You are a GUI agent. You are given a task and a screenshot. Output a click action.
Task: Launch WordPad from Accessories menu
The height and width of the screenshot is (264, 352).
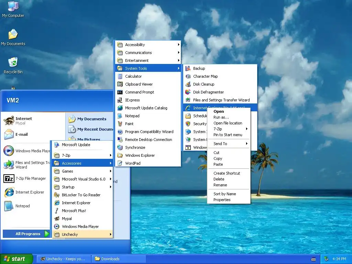coord(148,163)
